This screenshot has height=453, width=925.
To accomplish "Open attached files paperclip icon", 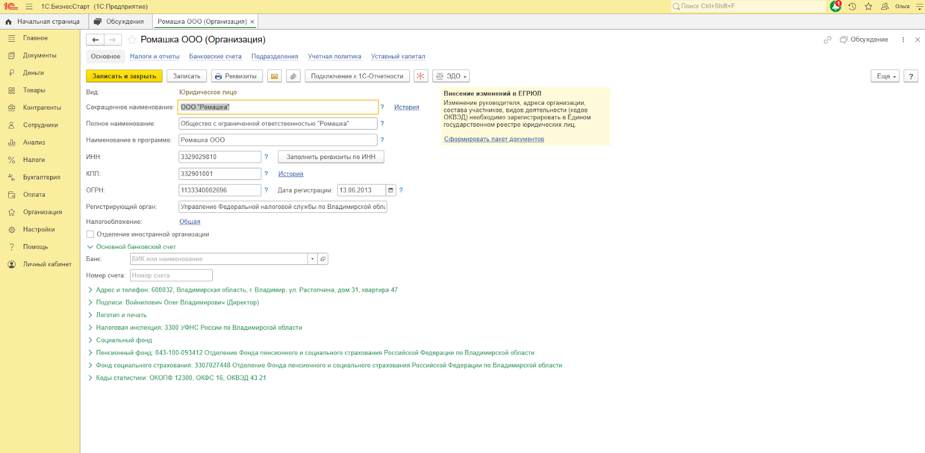I will pyautogui.click(x=294, y=76).
